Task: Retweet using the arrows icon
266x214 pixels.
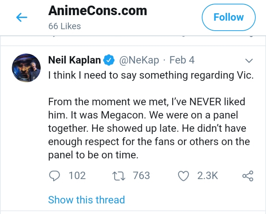Action: click(119, 176)
